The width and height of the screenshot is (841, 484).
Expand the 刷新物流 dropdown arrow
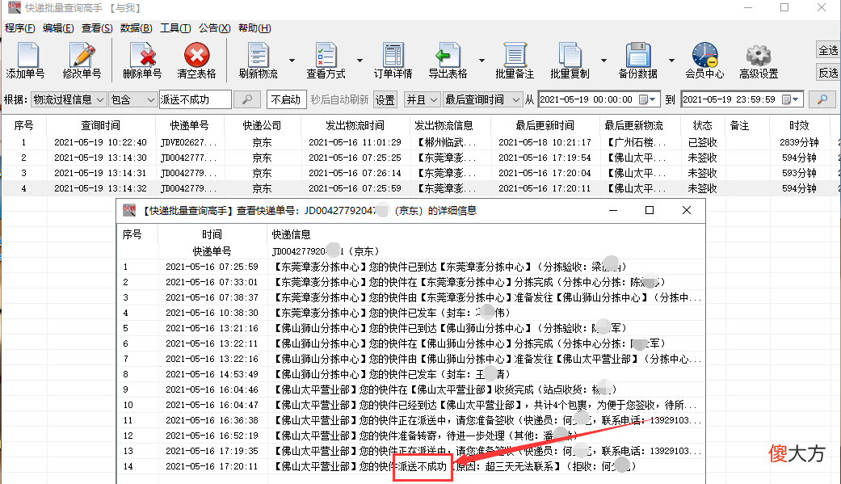(x=292, y=60)
